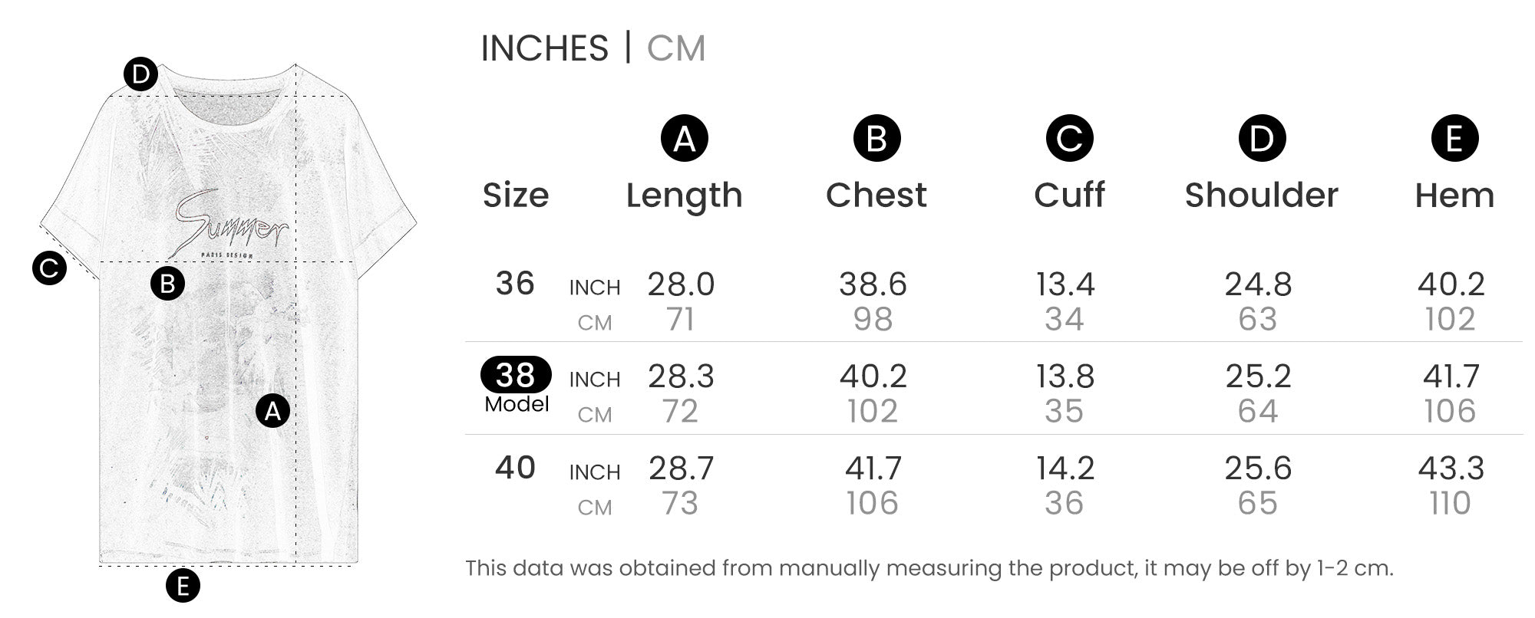Click the Length column header
1535x618 pixels.
click(684, 196)
